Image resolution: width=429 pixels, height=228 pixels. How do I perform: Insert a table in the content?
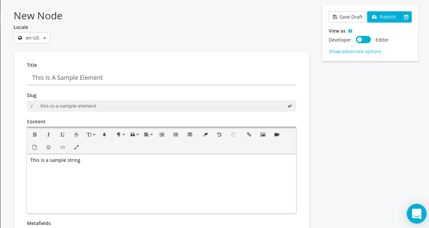coord(190,135)
